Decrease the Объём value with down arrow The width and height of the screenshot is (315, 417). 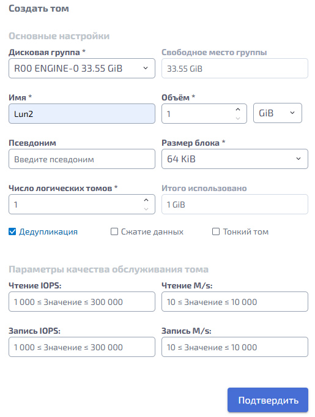238,118
